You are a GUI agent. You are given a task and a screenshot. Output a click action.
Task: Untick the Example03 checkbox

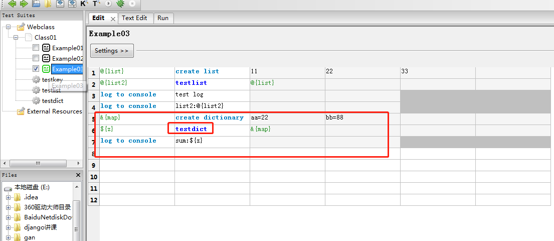[36, 69]
